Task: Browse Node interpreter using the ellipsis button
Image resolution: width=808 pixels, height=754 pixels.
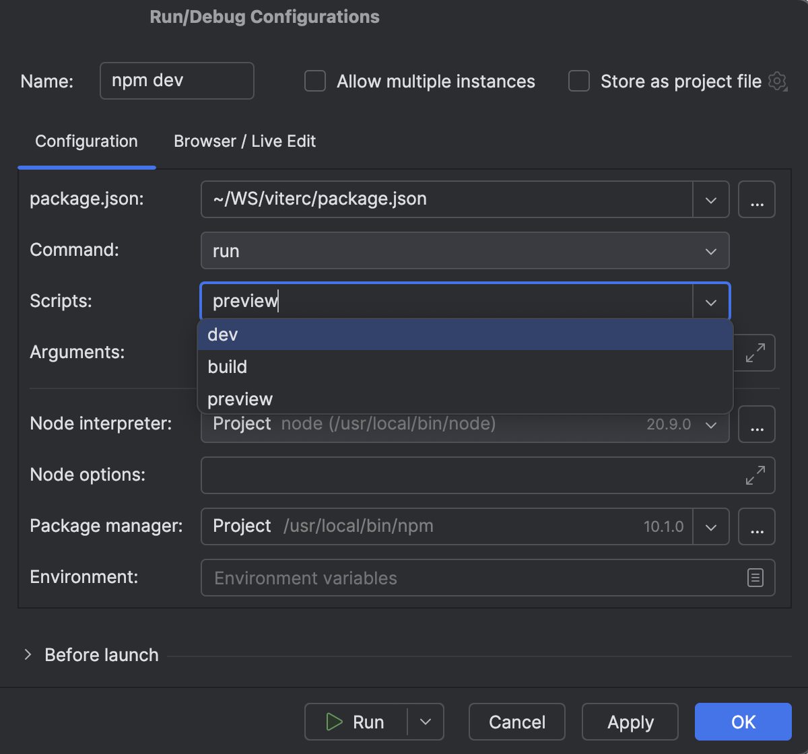Action: [x=756, y=424]
